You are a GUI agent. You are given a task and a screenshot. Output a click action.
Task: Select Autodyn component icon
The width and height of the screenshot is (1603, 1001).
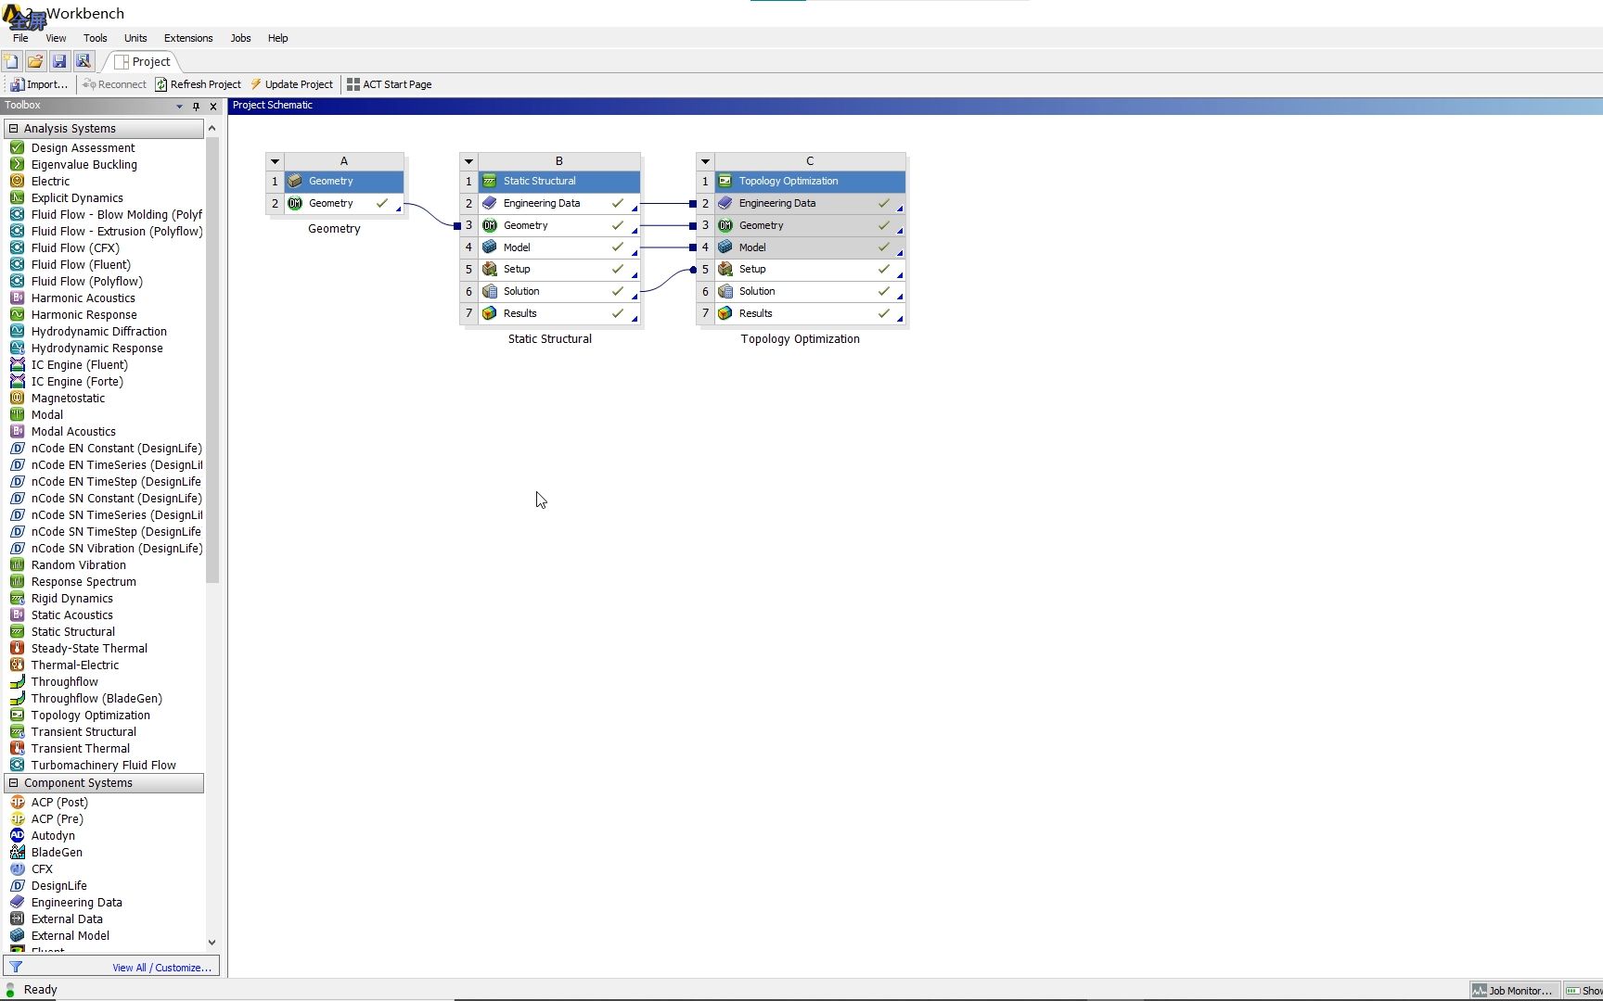[x=17, y=835]
